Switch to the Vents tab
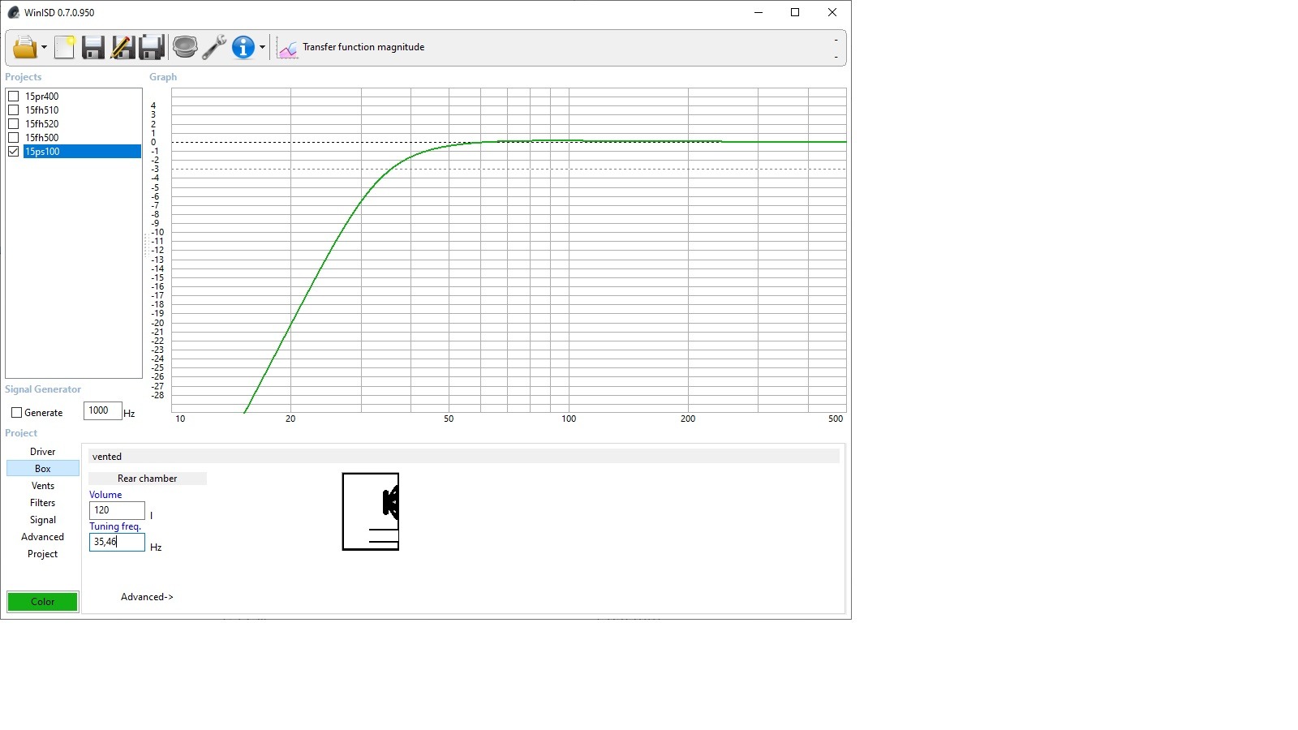The image size is (1298, 730). (43, 486)
